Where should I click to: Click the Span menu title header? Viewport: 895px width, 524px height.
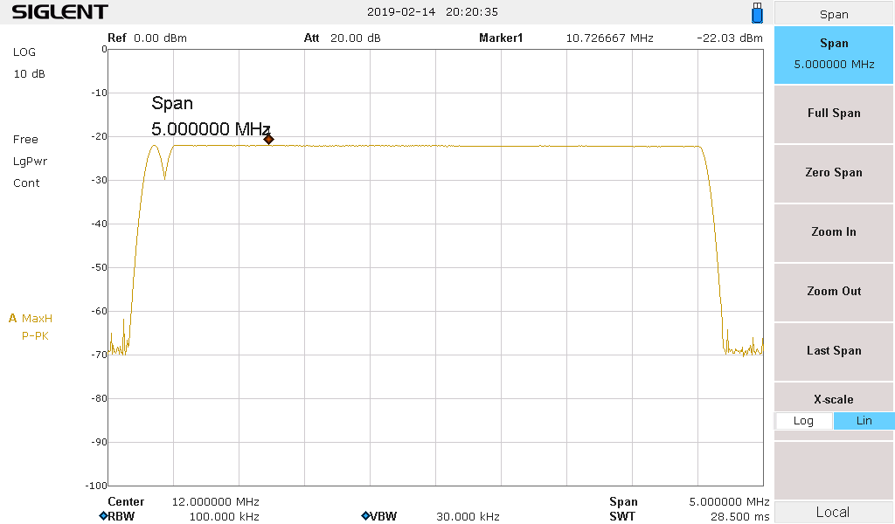tap(833, 14)
